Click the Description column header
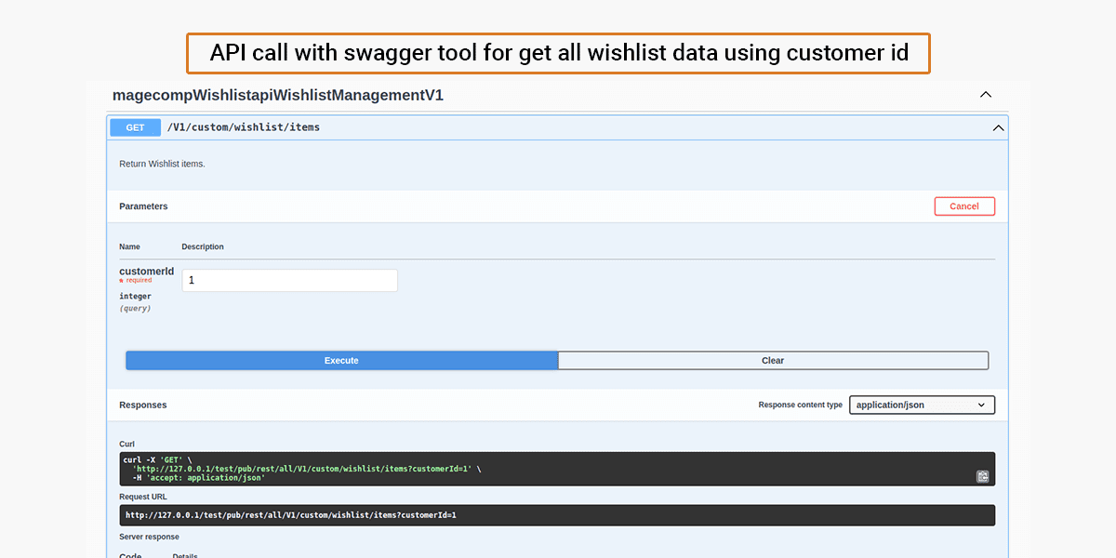Screen dimensions: 1116x558 [203, 247]
